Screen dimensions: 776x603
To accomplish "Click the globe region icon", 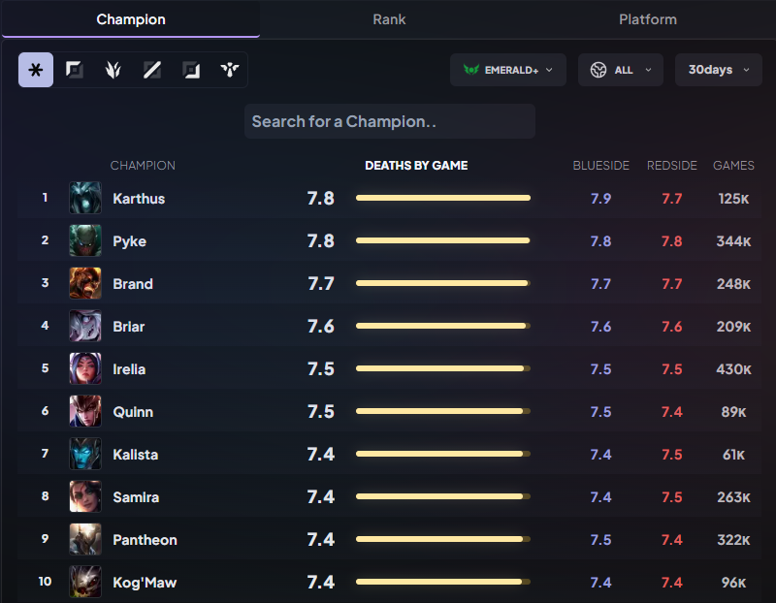I will pyautogui.click(x=598, y=70).
